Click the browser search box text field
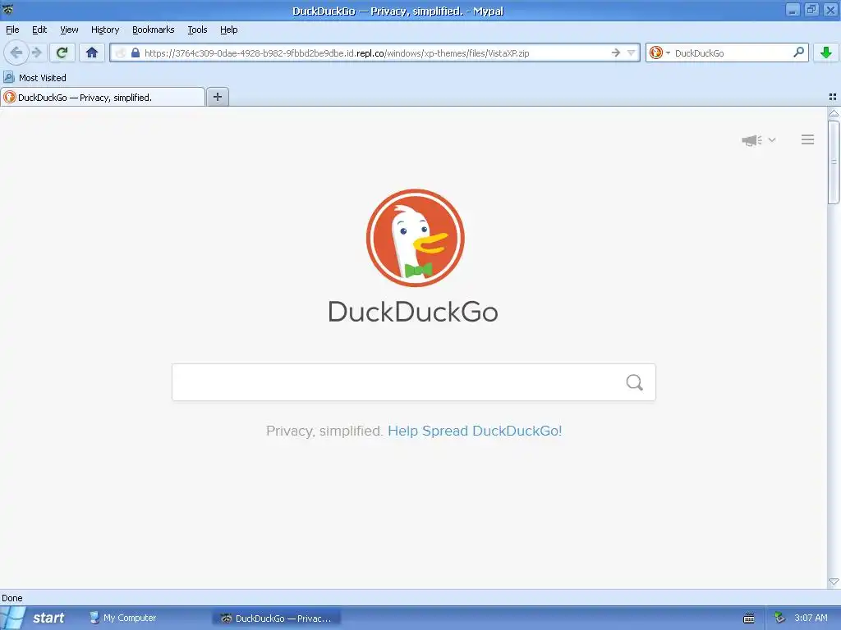Screen dimensions: 841x630 (732, 53)
